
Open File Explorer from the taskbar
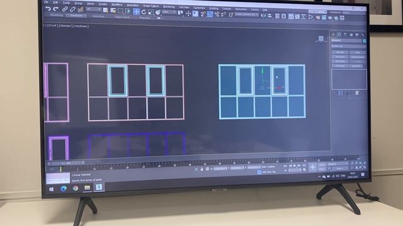88,188
